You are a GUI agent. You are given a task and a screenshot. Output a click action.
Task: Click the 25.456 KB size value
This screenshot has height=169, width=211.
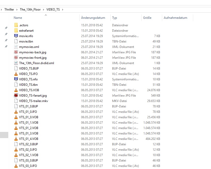click(x=154, y=117)
